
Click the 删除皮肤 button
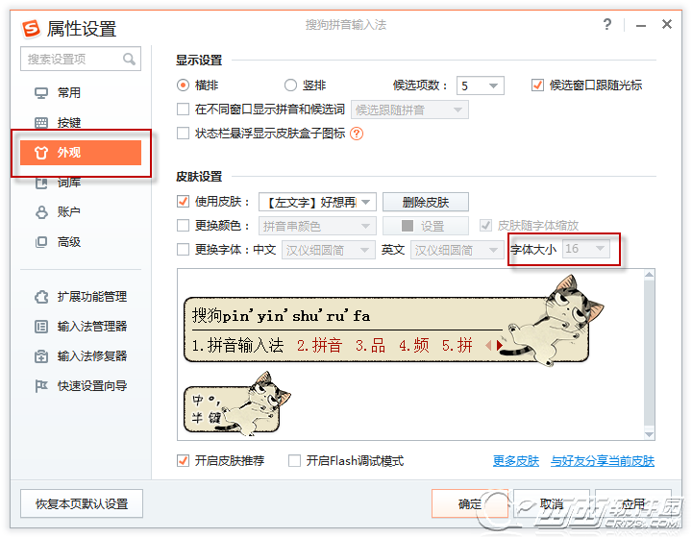pyautogui.click(x=426, y=202)
